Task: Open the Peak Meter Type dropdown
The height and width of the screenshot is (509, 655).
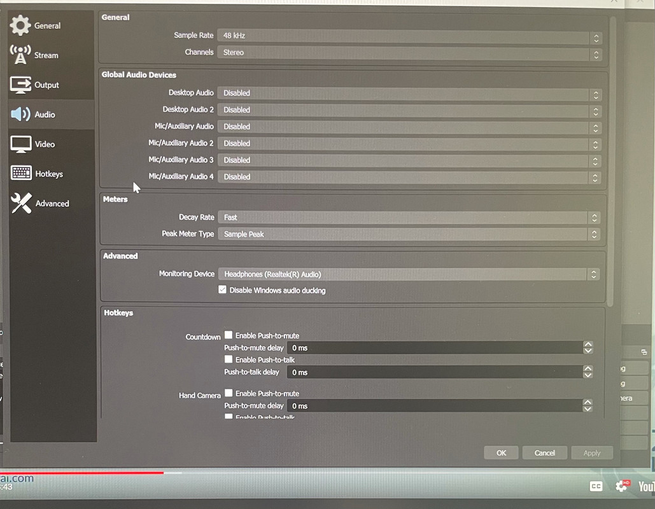Action: pyautogui.click(x=409, y=234)
